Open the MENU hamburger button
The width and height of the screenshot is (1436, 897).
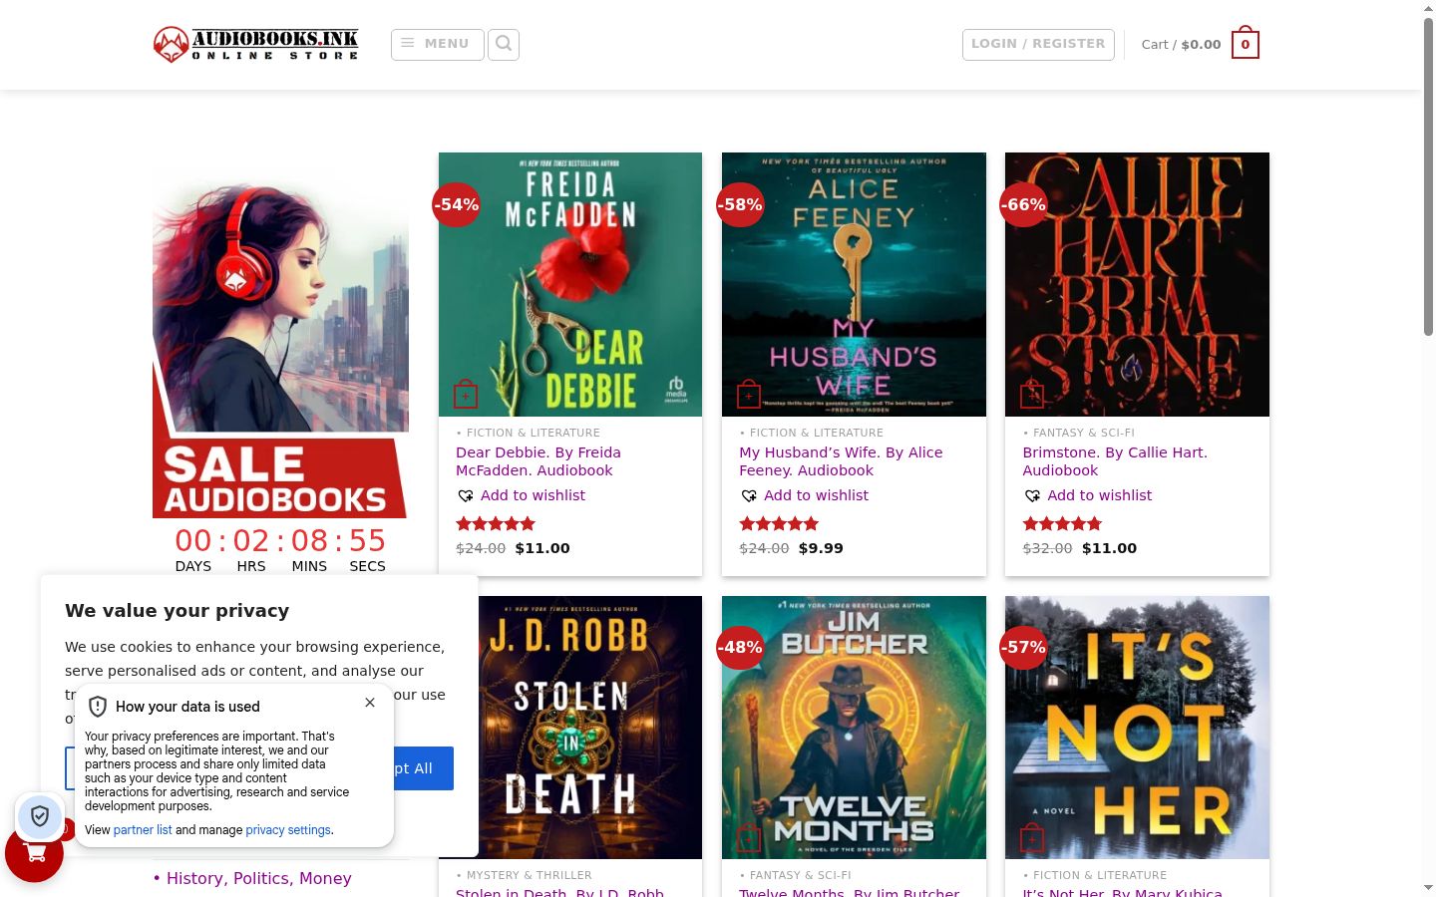(437, 44)
